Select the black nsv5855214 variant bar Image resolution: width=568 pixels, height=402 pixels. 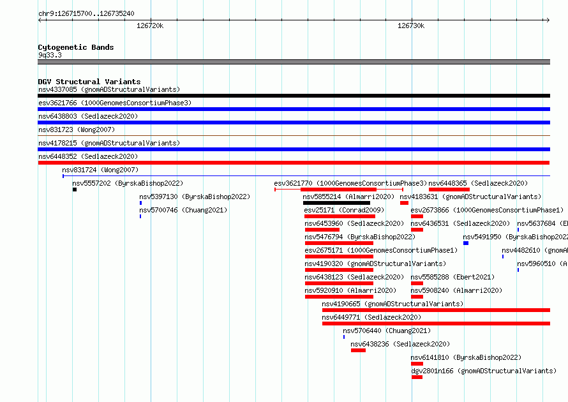click(336, 203)
